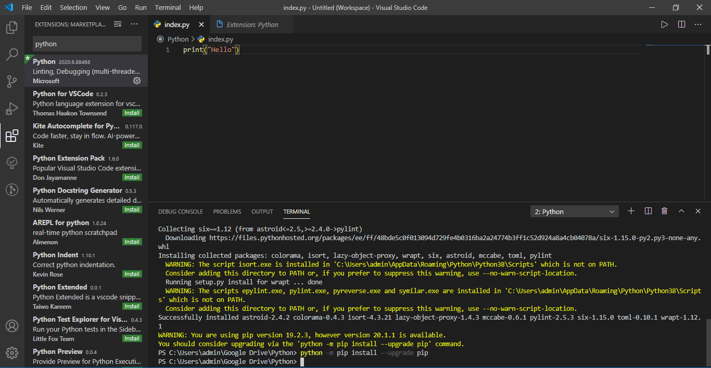
Task: Run the Python file using the play button
Action: (x=664, y=24)
